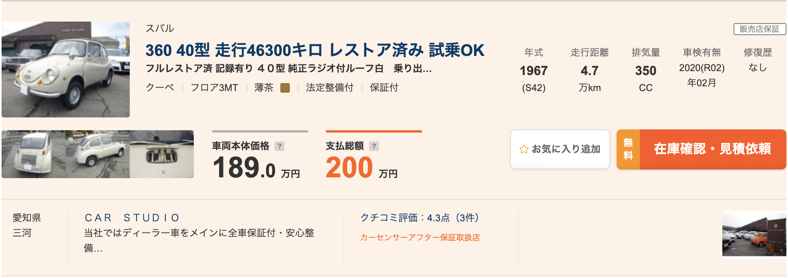Open the help icon next to 支払総額

click(x=374, y=146)
